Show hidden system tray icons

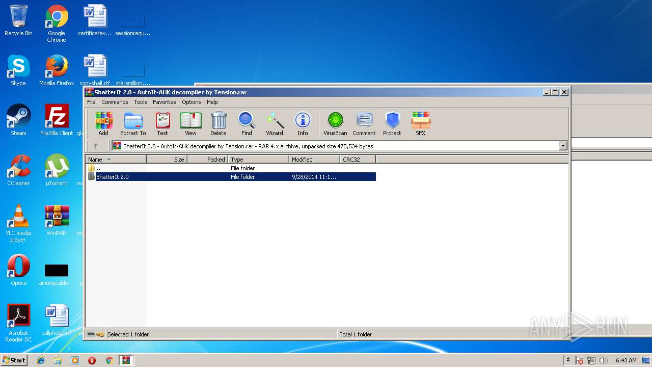tap(568, 360)
